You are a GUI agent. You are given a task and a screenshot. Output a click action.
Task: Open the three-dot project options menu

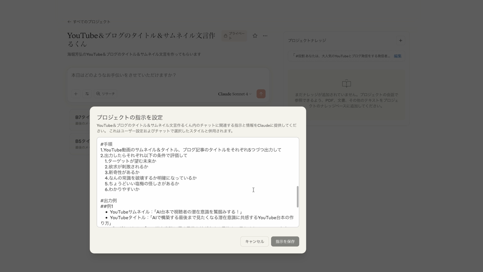[265, 36]
